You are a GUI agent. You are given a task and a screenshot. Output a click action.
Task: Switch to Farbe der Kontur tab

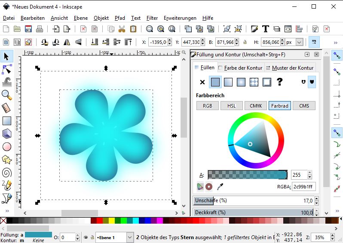241,68
